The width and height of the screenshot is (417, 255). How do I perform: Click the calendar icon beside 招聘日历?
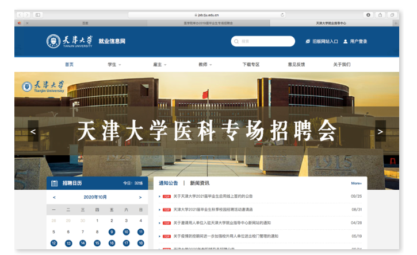54,183
